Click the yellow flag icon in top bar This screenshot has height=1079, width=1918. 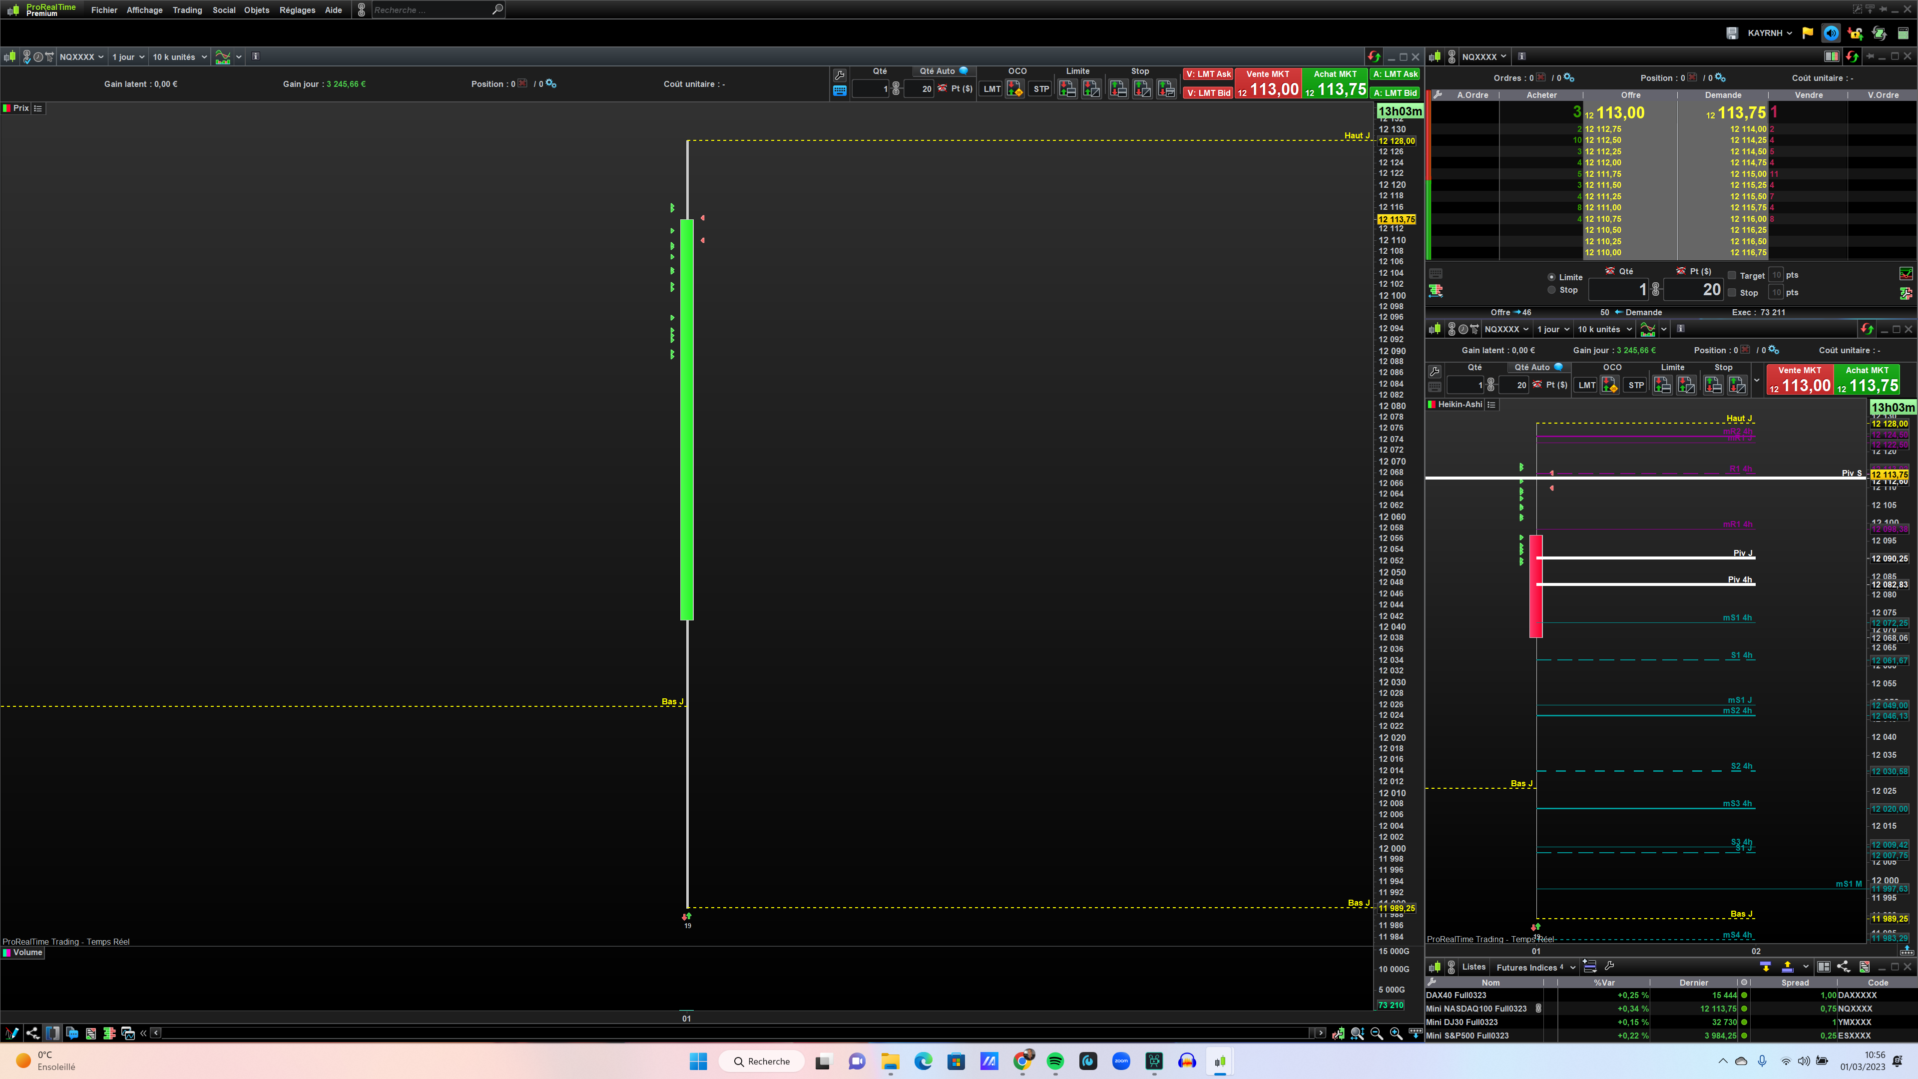pyautogui.click(x=1807, y=33)
